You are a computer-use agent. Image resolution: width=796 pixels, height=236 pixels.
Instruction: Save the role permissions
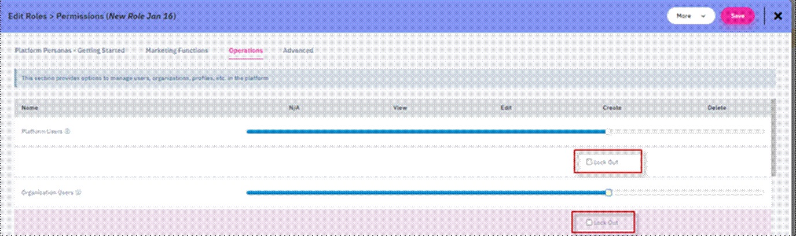[737, 16]
